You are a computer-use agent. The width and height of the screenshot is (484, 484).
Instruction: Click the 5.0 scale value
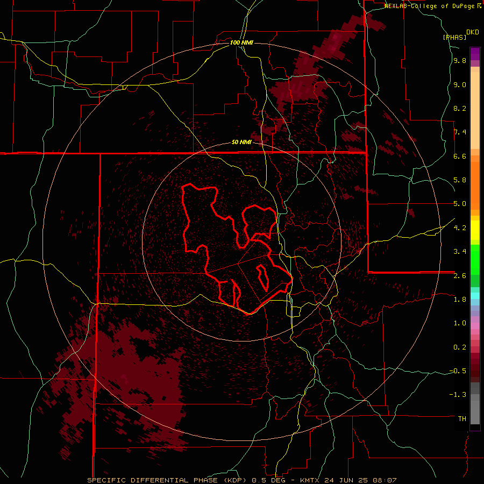460,204
